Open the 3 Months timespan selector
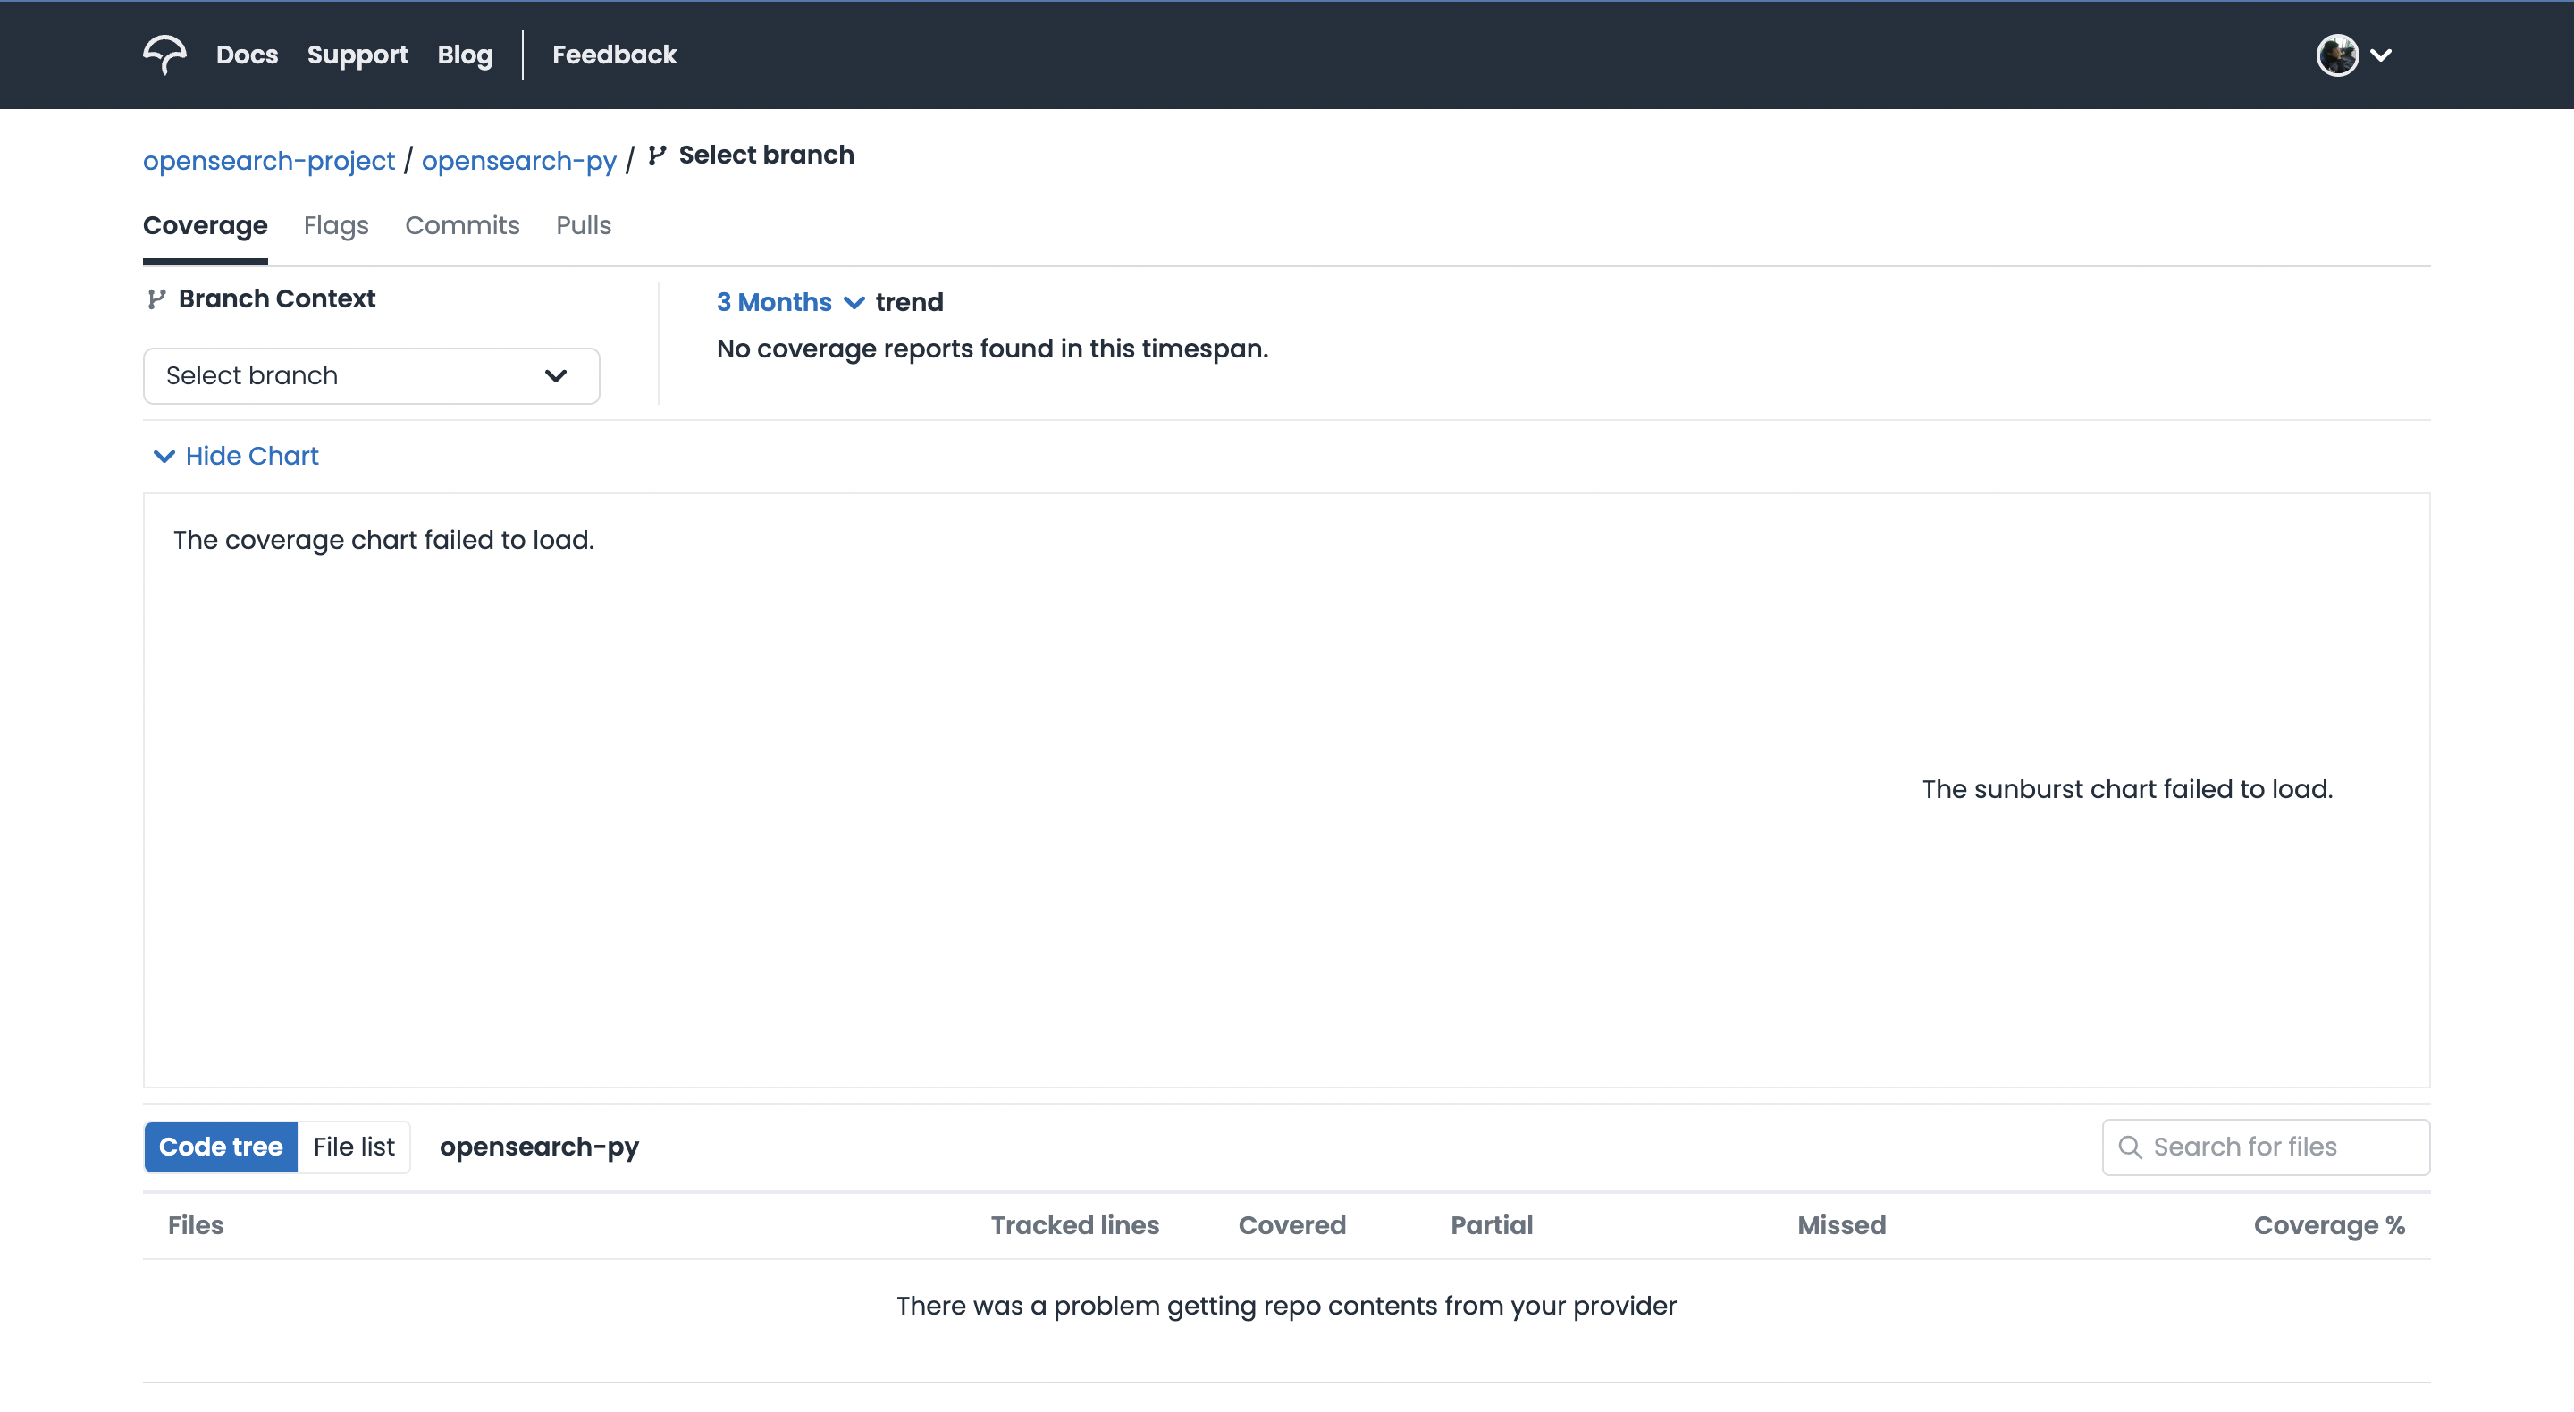 [x=774, y=302]
